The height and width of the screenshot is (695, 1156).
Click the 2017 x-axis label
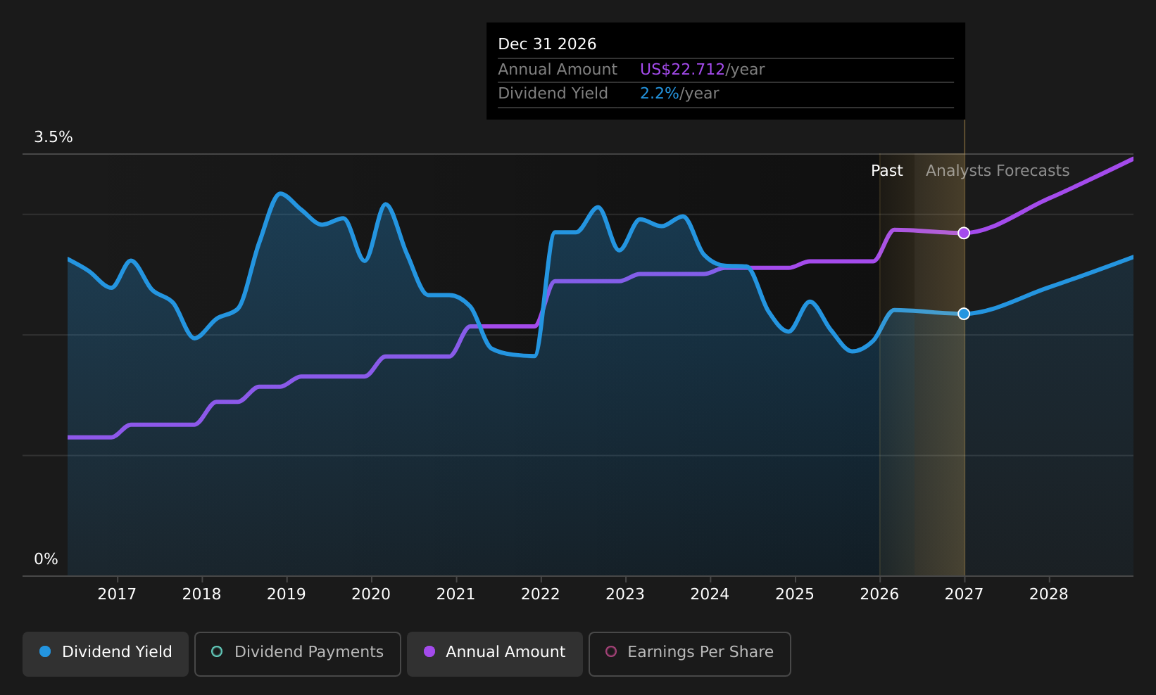tap(117, 594)
